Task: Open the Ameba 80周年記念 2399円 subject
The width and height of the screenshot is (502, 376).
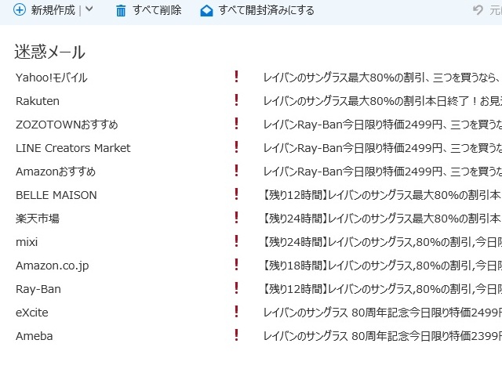Action: coord(382,336)
